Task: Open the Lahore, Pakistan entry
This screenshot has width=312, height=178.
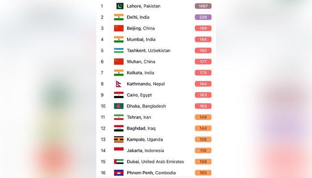Action: coord(144,6)
